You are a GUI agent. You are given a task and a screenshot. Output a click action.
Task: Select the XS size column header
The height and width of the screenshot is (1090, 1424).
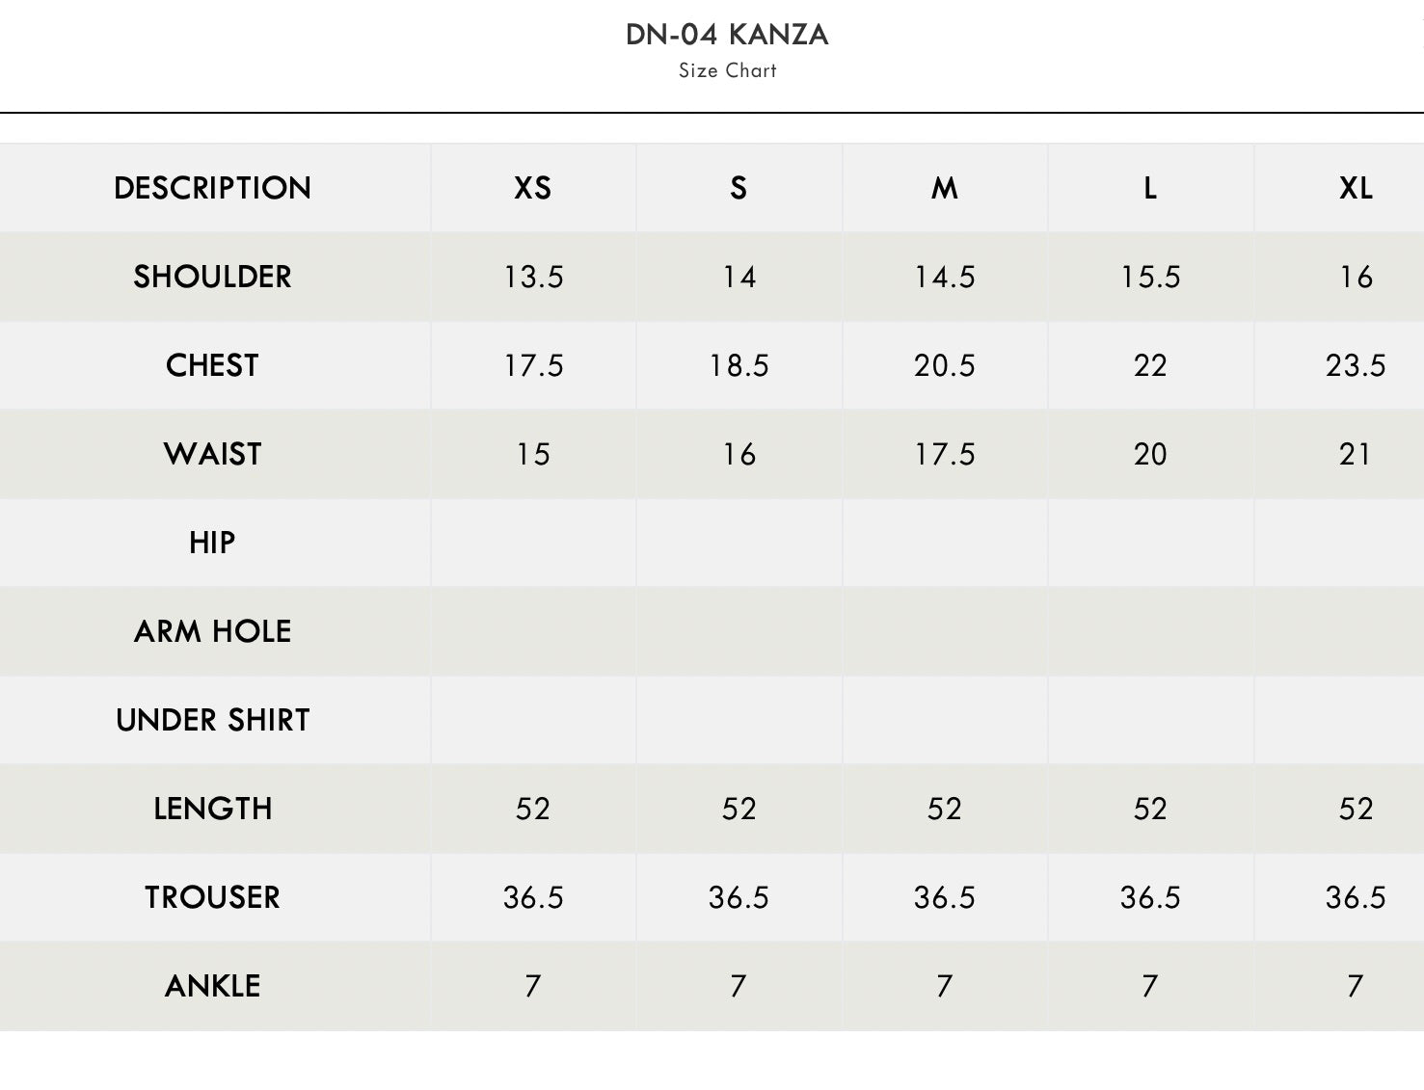coord(533,188)
